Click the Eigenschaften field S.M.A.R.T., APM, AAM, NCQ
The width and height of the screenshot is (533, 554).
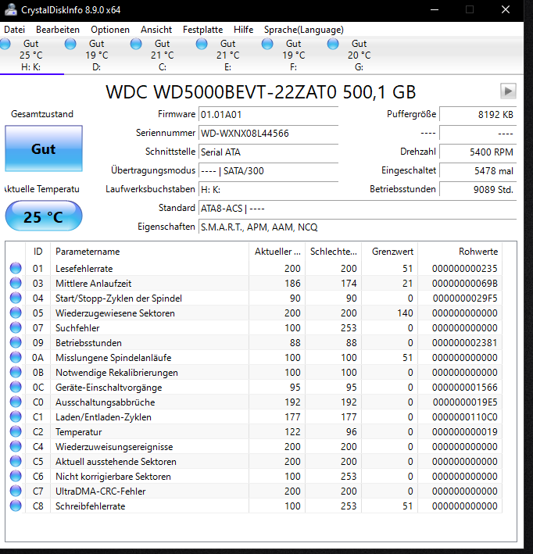[x=357, y=227]
